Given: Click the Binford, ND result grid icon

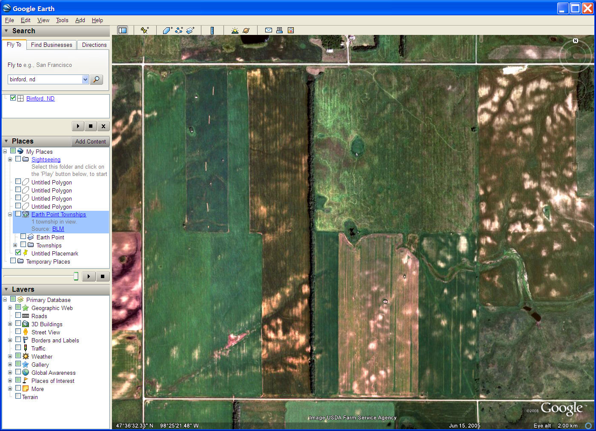Looking at the screenshot, I should pyautogui.click(x=20, y=98).
